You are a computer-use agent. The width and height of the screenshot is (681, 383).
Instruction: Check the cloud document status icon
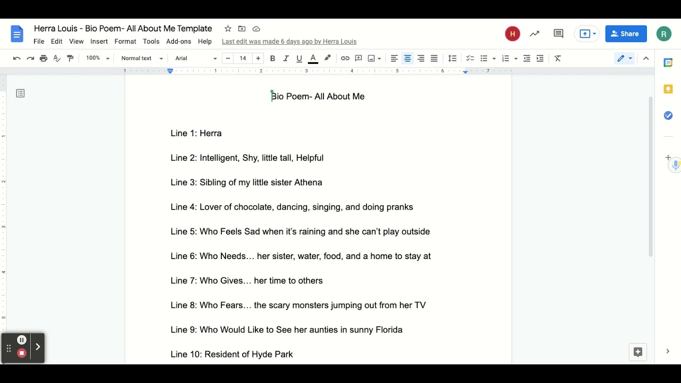tap(256, 29)
